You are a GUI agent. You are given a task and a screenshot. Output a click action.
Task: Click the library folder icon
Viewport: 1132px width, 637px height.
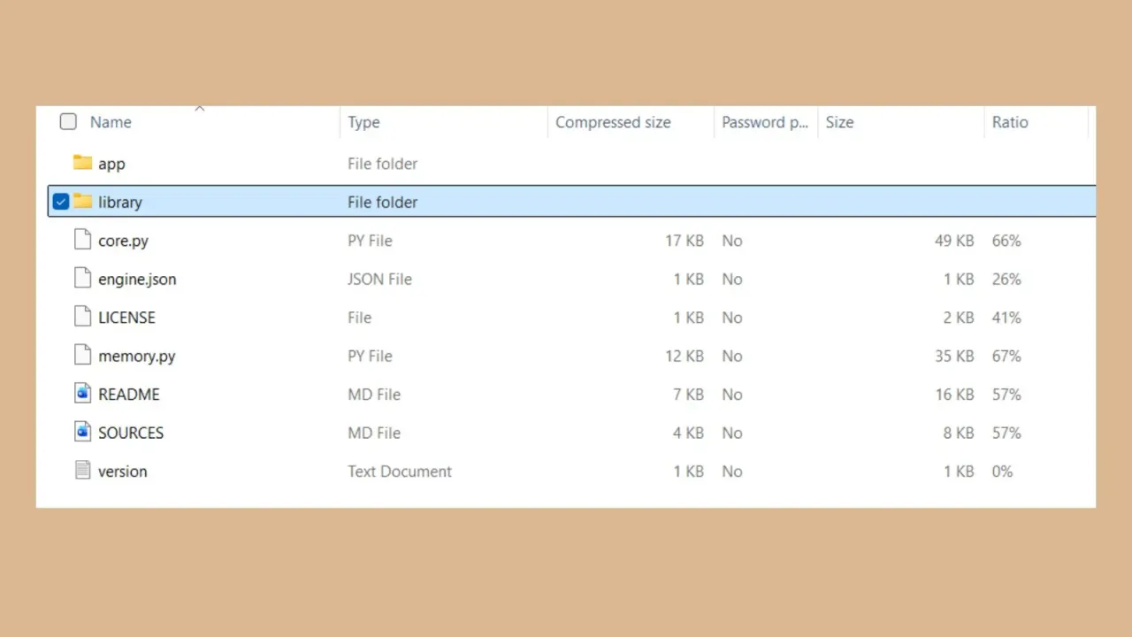pos(82,202)
